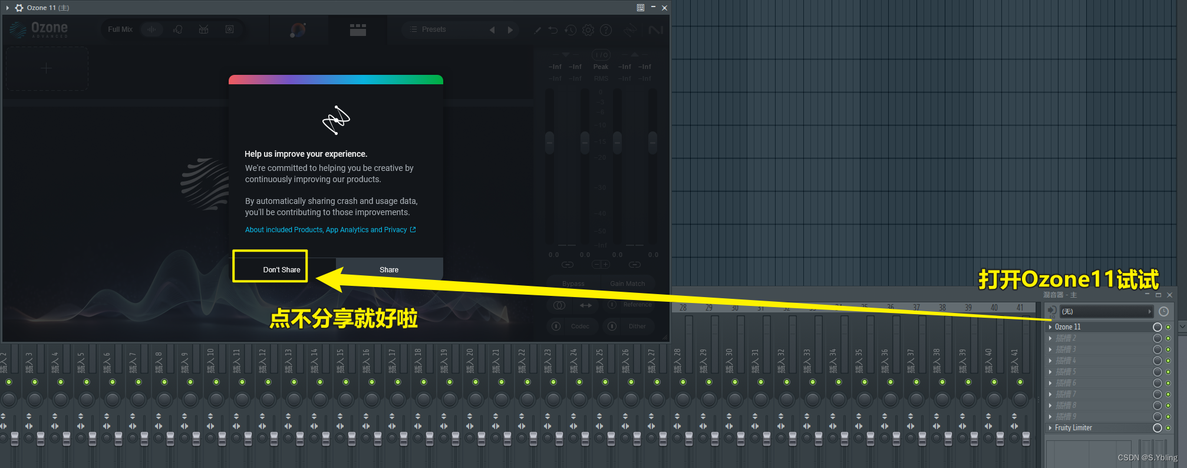Image resolution: width=1187 pixels, height=468 pixels.
Task: Go to previous preset arrow
Action: click(x=492, y=29)
